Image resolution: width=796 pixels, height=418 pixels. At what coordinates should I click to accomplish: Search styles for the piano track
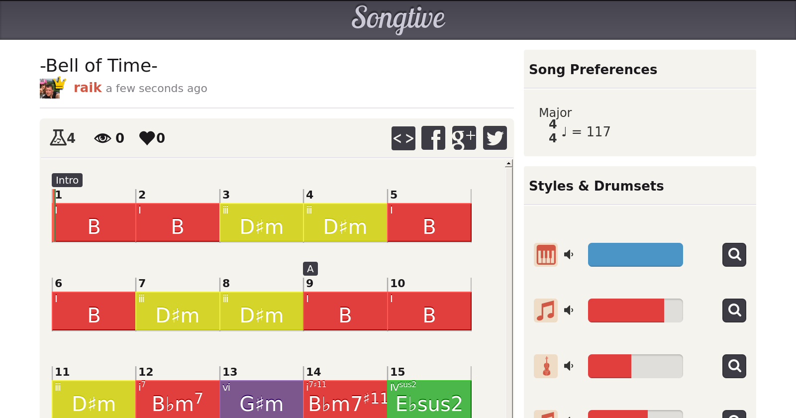tap(734, 255)
